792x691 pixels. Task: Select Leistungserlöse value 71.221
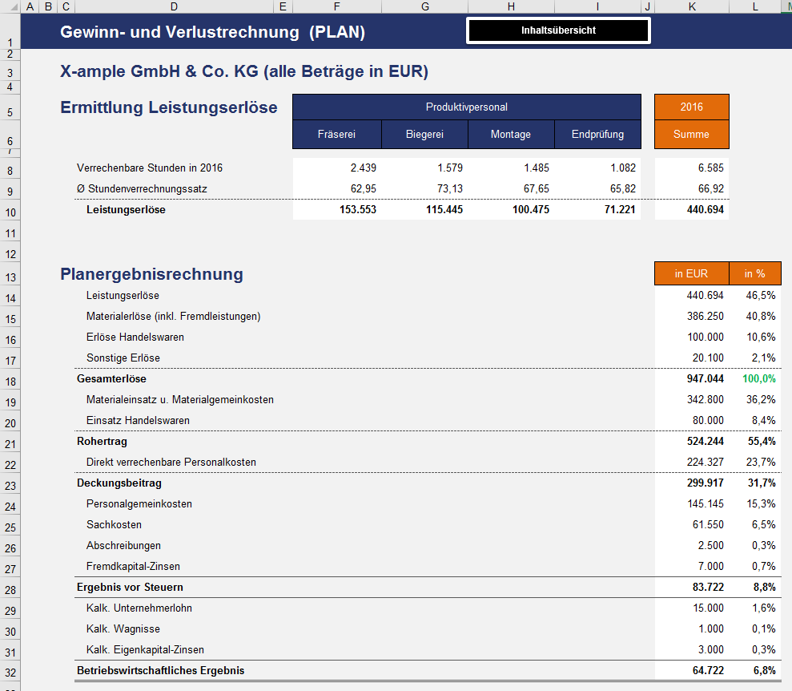pyautogui.click(x=597, y=209)
